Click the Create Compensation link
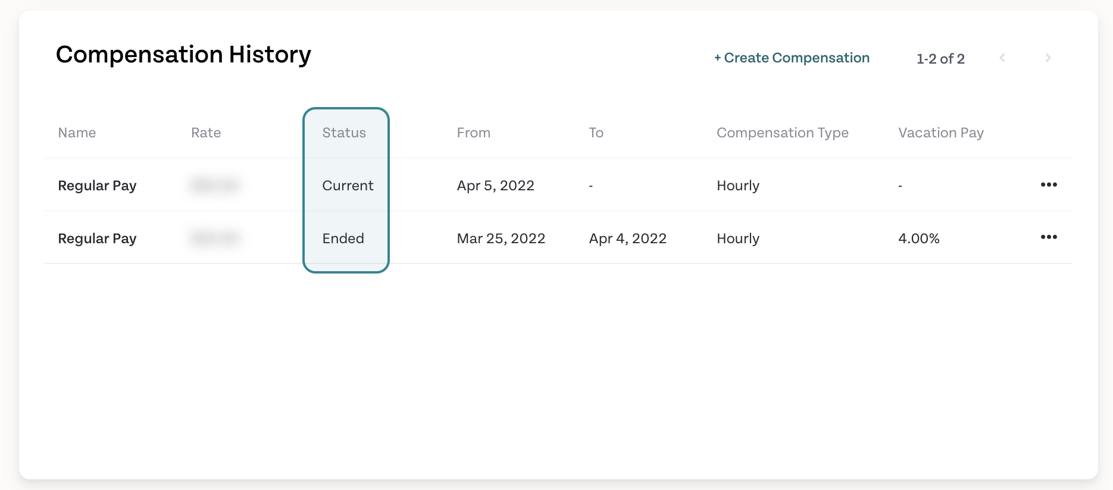Viewport: 1113px width, 490px height. [x=792, y=58]
